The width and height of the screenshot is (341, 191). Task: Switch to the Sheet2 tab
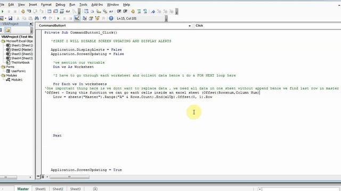pos(58,189)
